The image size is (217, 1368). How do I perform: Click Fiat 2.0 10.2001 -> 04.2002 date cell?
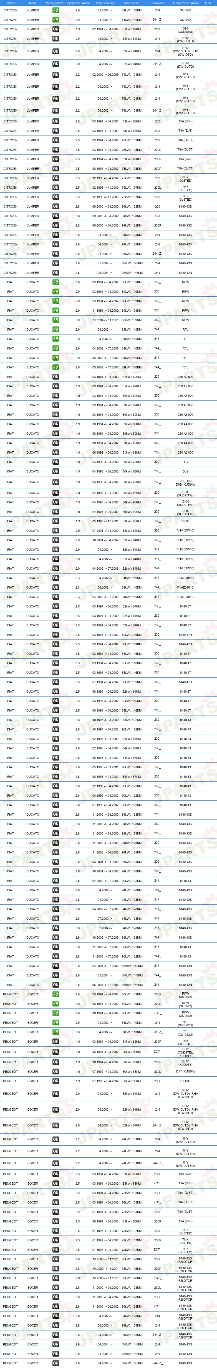tap(105, 540)
